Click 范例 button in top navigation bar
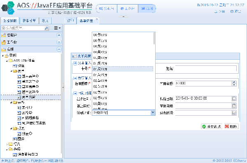247x163 pixels. pyautogui.click(x=147, y=9)
